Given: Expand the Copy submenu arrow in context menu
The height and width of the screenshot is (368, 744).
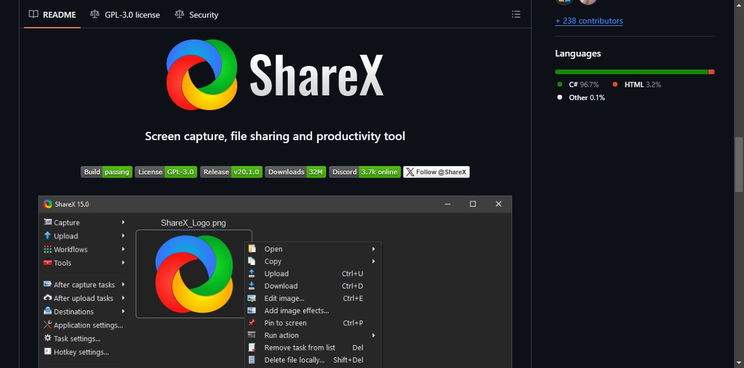Looking at the screenshot, I should [x=373, y=261].
